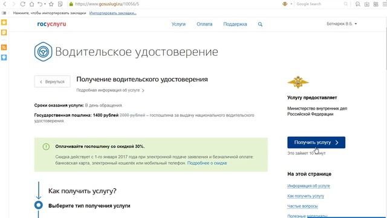This screenshot has width=387, height=218.
Task: Click the госуслуги logo
Action: tap(51, 24)
